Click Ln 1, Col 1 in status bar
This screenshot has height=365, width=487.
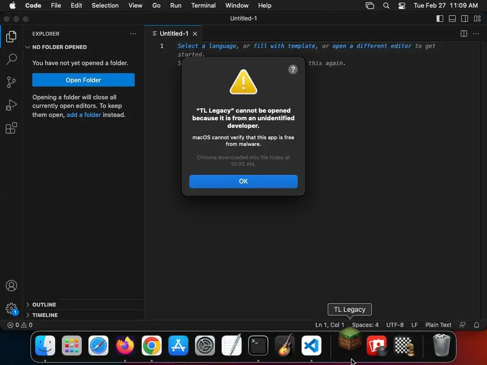pyautogui.click(x=330, y=325)
